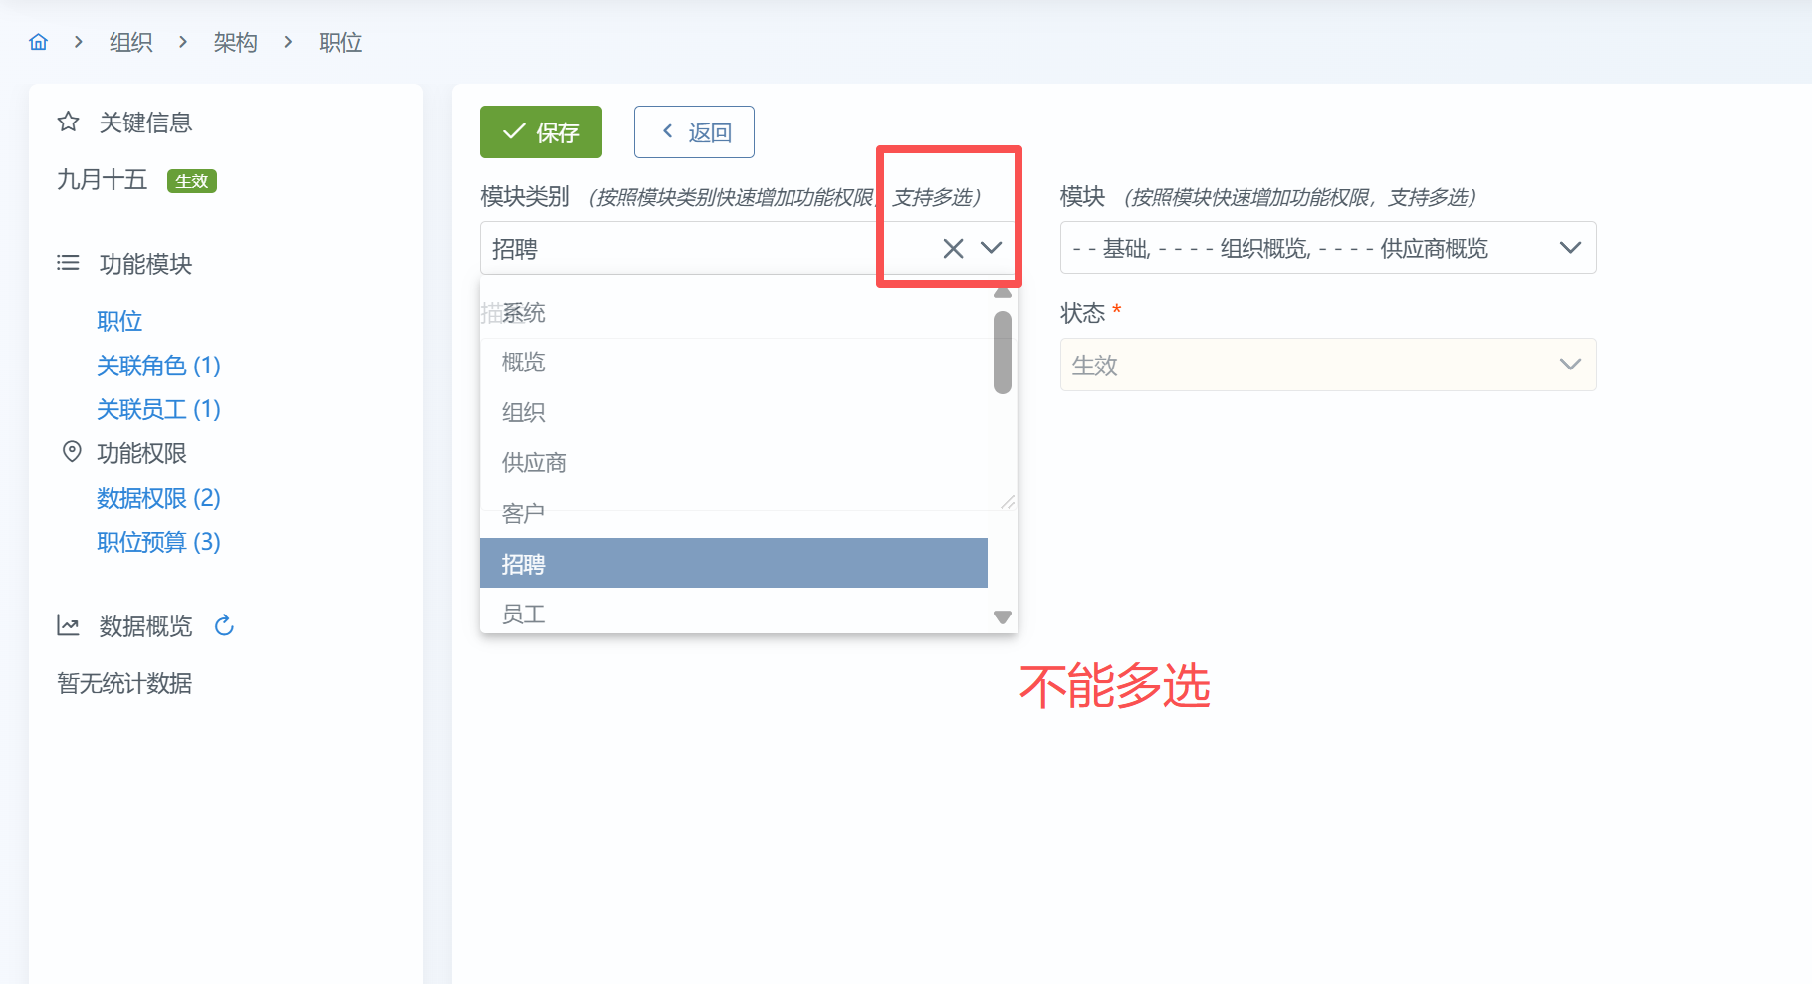Select 概览 option in dropdown list
The height and width of the screenshot is (984, 1812).
coord(524,363)
